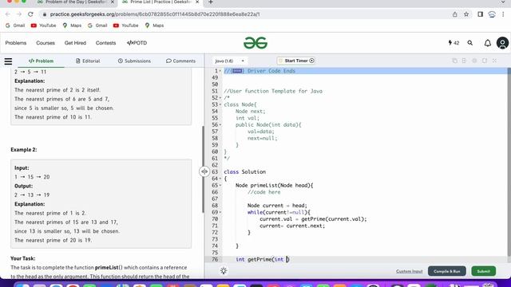The width and height of the screenshot is (511, 287).
Task: Open the Custom Input link
Action: 410,271
